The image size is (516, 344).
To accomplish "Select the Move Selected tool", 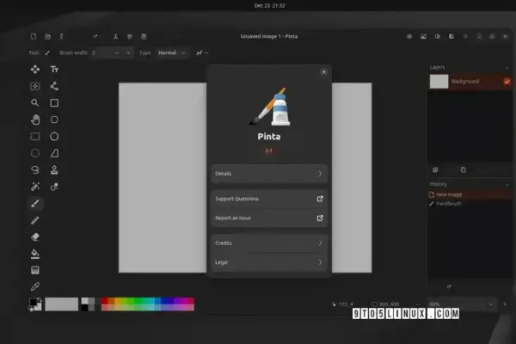I will (x=35, y=70).
